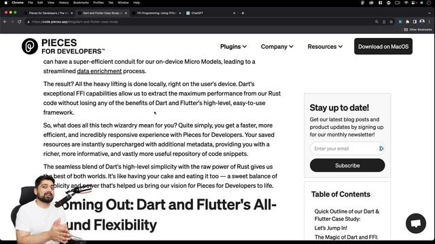
Task: Click the forward navigation arrow
Action: (x=12, y=22)
